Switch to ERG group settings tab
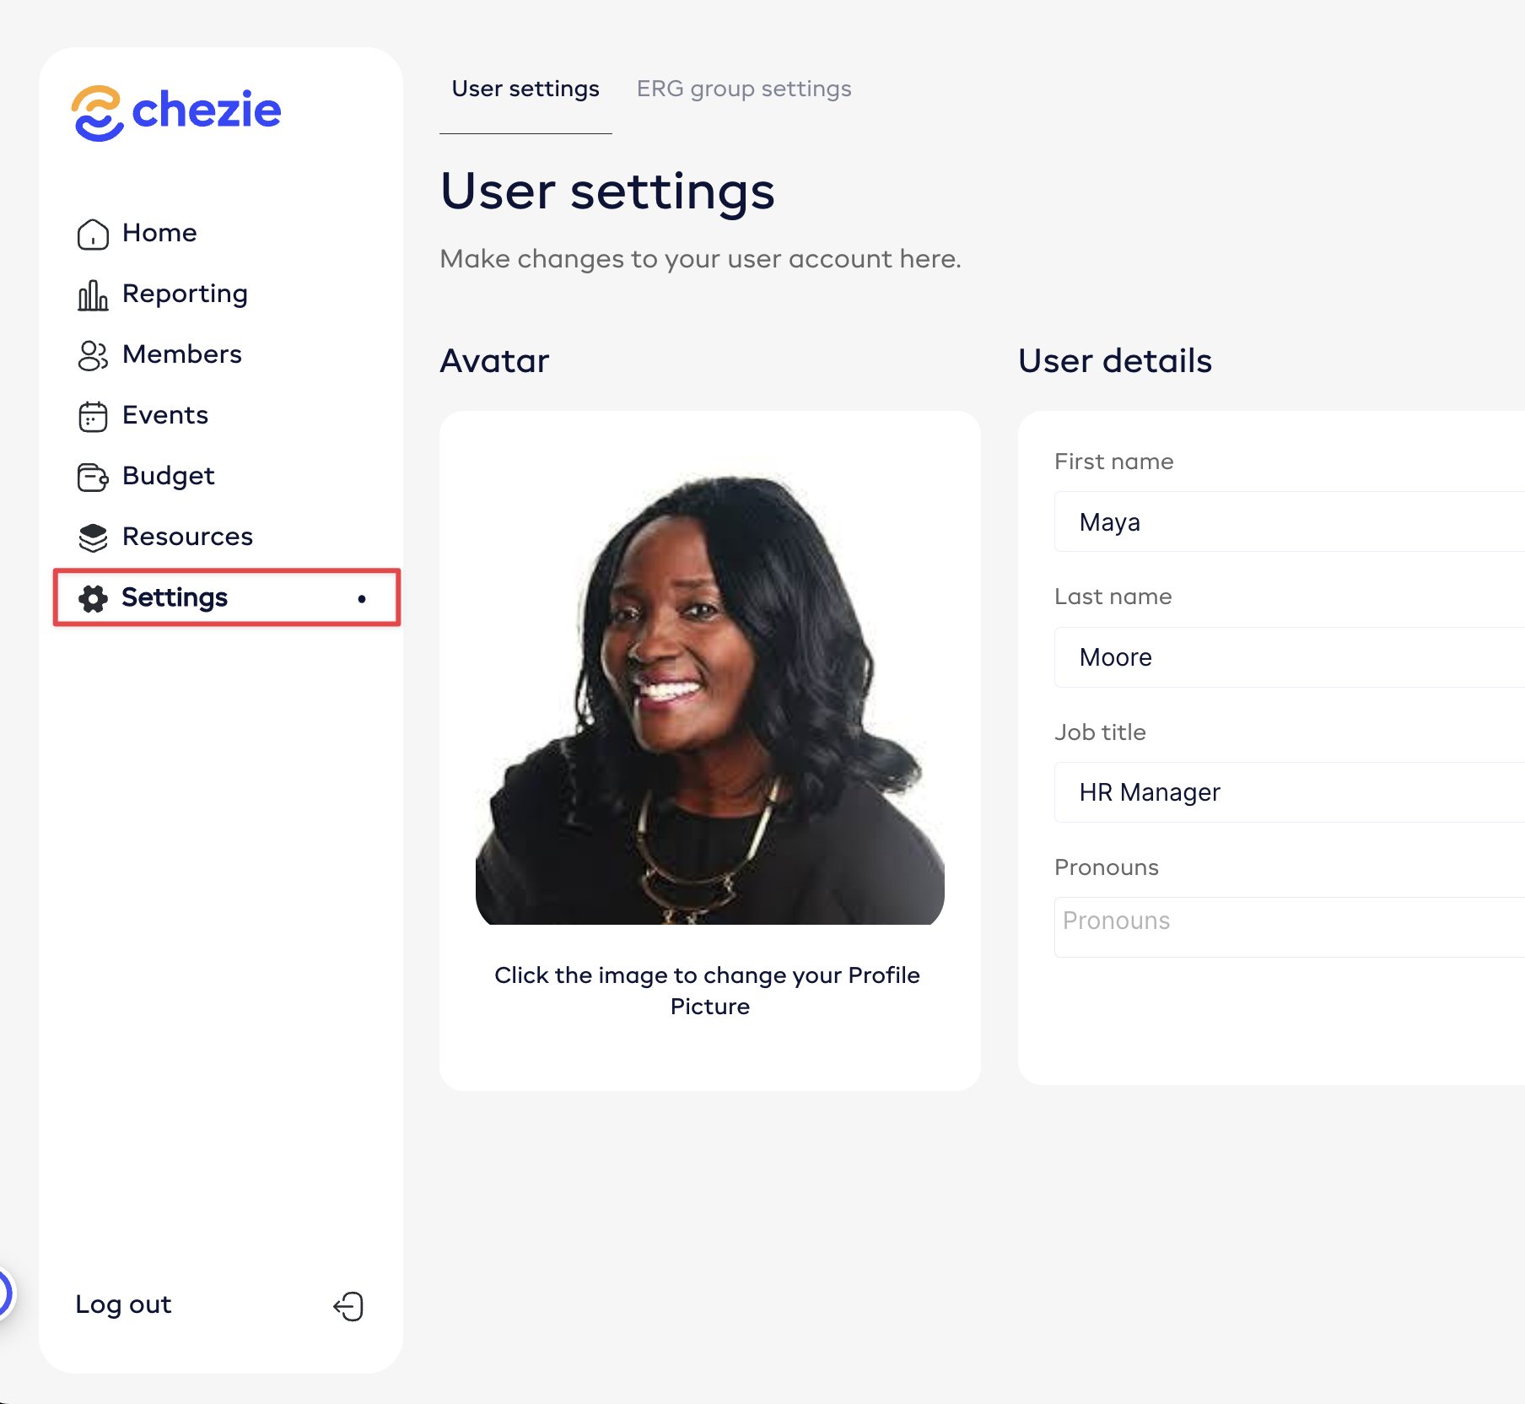 coord(744,89)
